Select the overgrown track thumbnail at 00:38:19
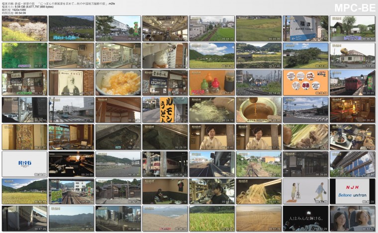378x233 pixels. pos(259,164)
